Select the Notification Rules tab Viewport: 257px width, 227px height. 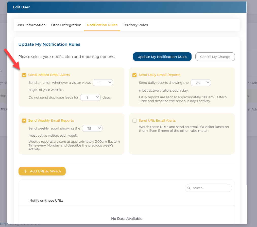pos(102,25)
